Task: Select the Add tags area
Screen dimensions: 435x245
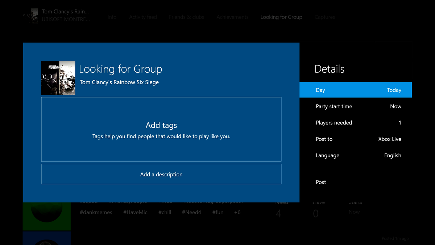Action: (161, 129)
